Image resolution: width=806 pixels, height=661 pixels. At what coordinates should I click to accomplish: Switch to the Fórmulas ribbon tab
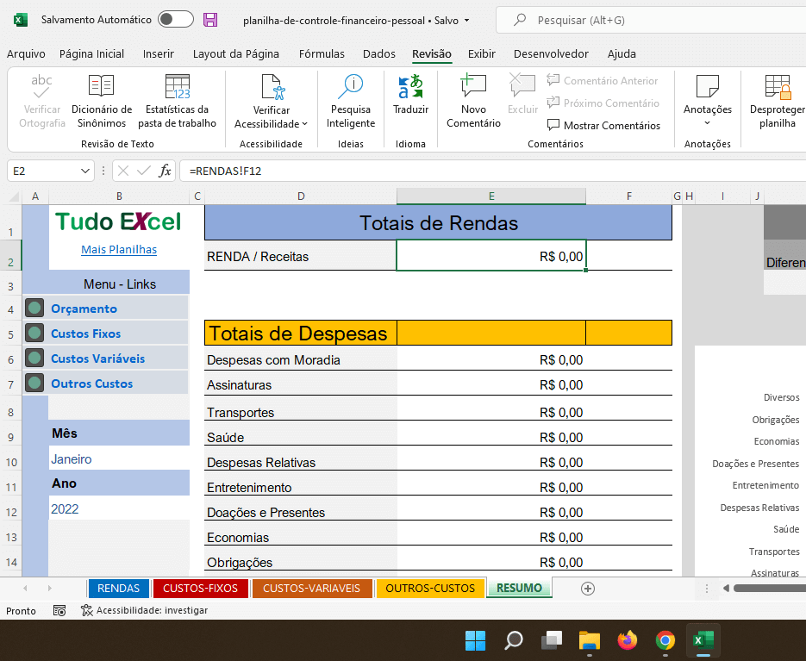(x=322, y=53)
